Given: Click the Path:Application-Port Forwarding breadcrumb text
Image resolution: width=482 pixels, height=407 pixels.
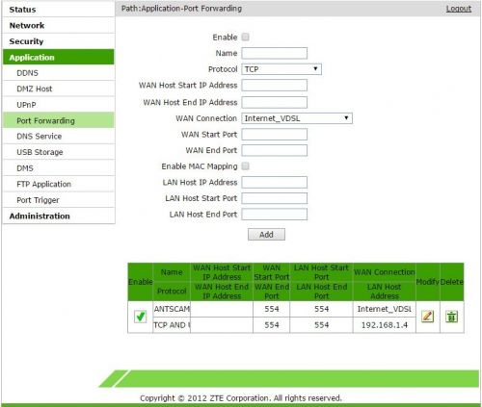Looking at the screenshot, I should 181,9.
